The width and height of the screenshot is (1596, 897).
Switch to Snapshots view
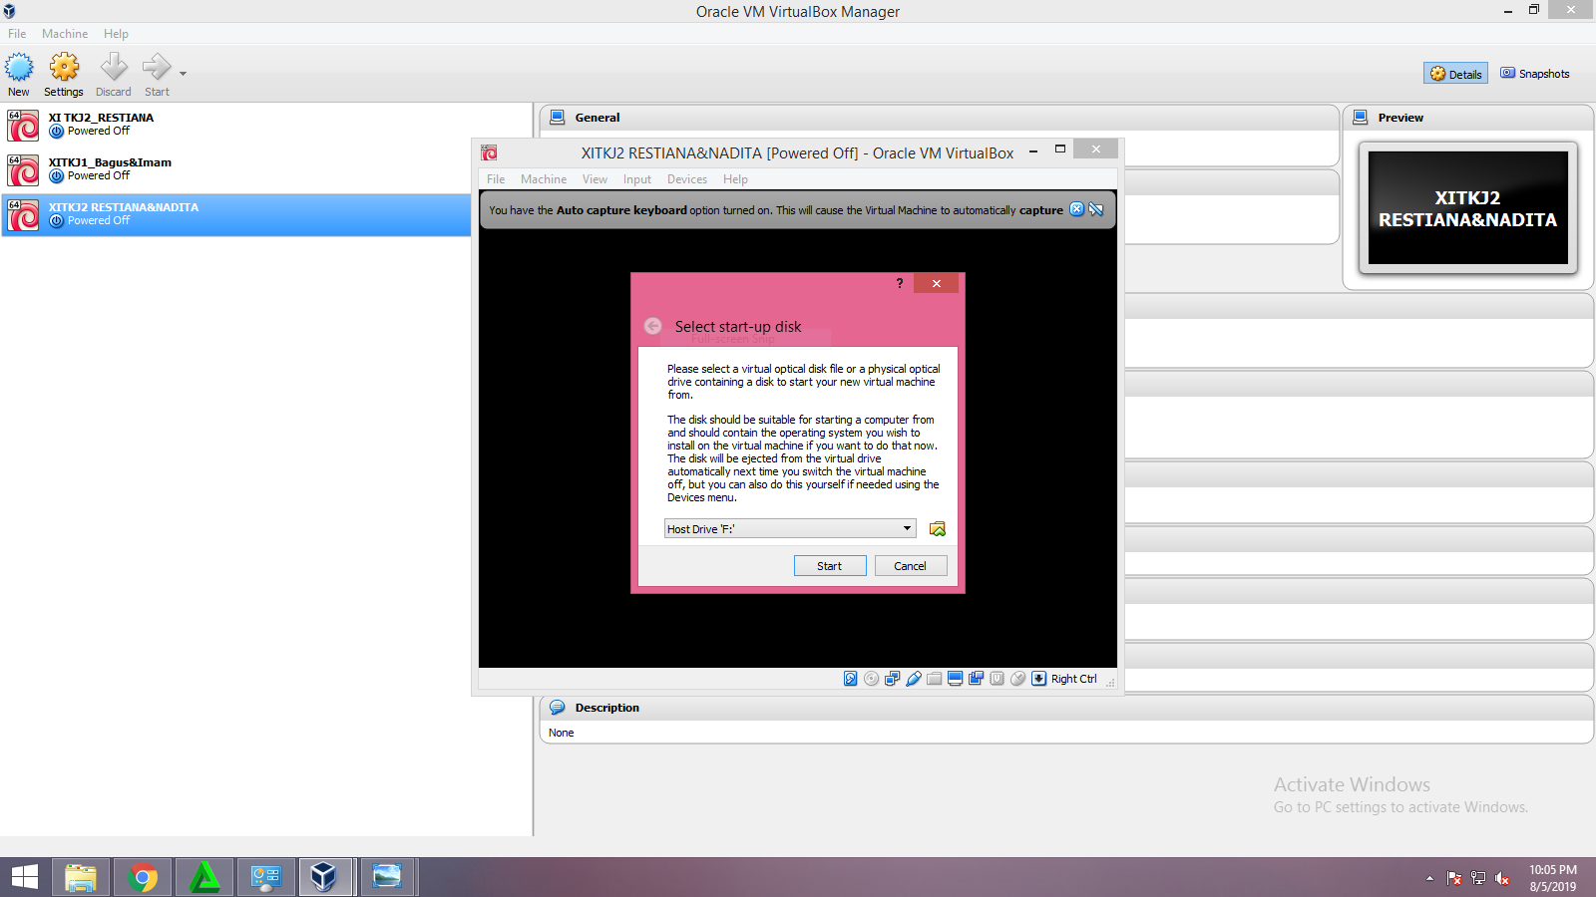pos(1535,74)
